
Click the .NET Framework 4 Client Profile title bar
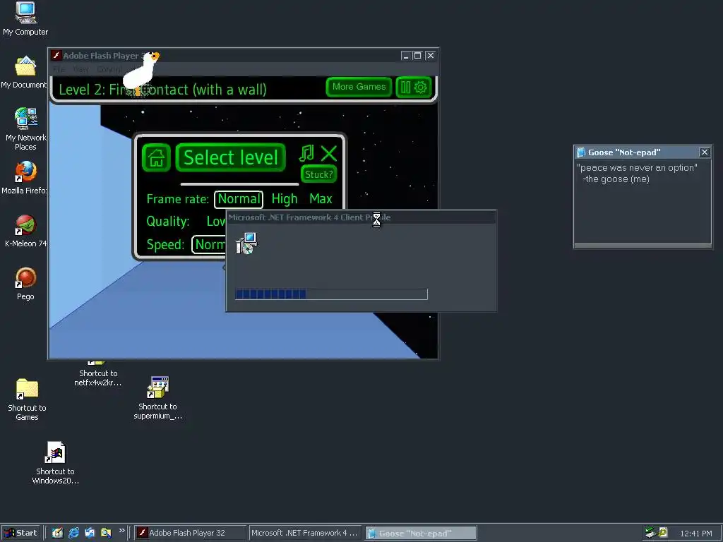361,217
